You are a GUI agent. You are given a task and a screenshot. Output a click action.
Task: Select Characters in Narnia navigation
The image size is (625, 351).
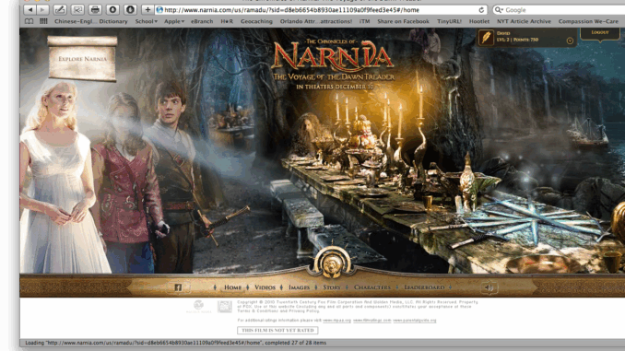(372, 287)
